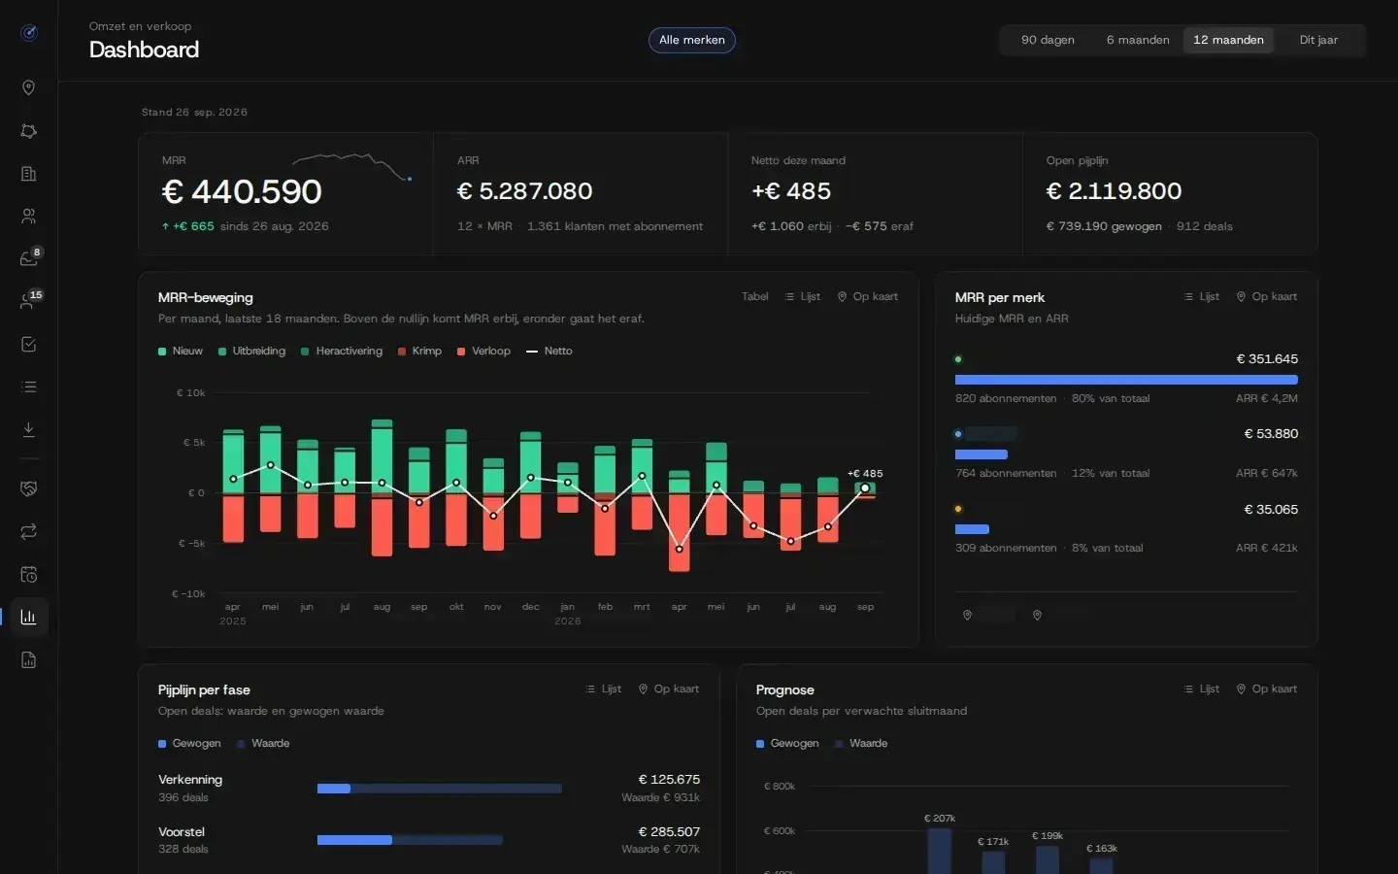Toggle the Heractivering legend series
Image resolution: width=1398 pixels, height=874 pixels.
[x=342, y=351]
